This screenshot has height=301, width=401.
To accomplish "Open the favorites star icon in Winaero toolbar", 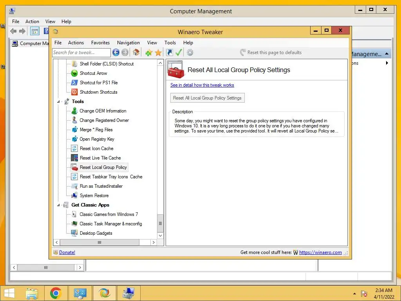I will click(158, 53).
